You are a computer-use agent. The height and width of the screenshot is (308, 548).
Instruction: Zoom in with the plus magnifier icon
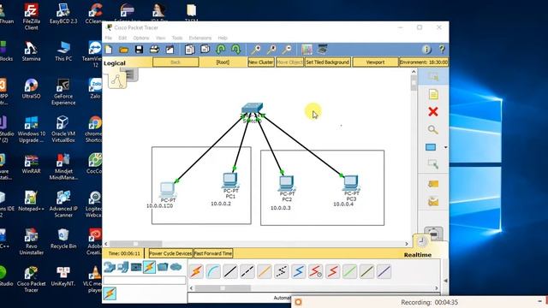pyautogui.click(x=256, y=50)
